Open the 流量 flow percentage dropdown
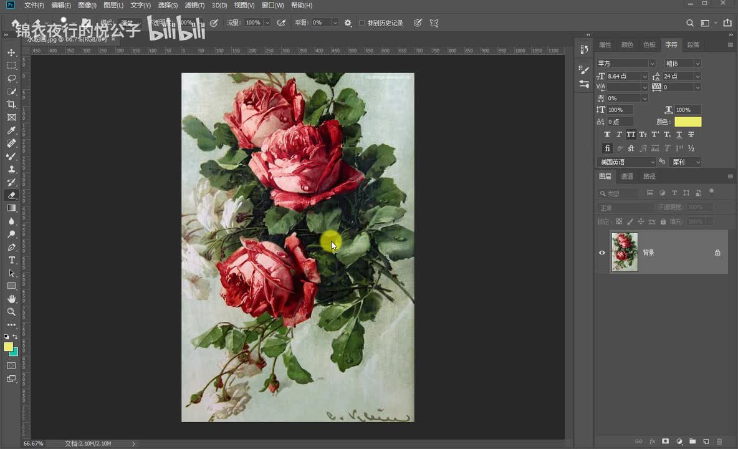 (267, 23)
